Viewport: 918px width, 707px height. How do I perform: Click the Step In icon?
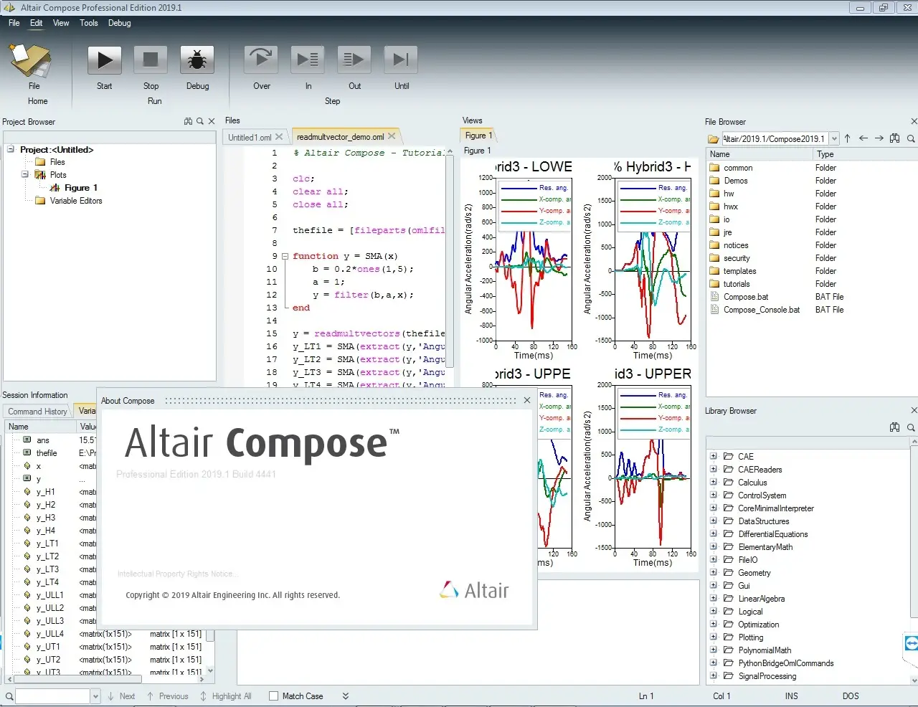(308, 60)
